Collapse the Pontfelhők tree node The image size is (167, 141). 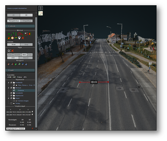[x=8, y=83]
